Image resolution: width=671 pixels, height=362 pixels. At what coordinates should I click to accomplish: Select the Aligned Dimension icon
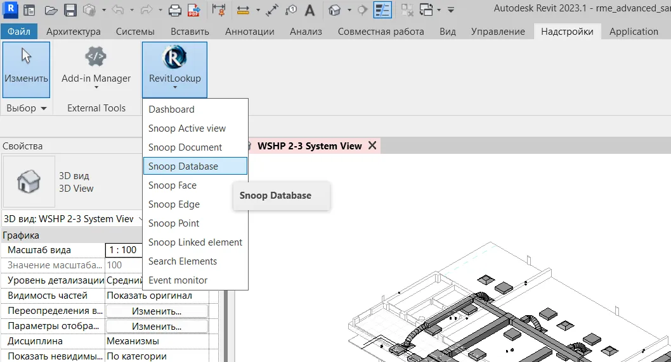(271, 10)
